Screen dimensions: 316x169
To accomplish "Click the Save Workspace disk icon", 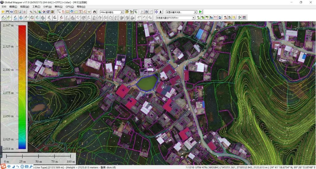I will pyautogui.click(x=7, y=12).
